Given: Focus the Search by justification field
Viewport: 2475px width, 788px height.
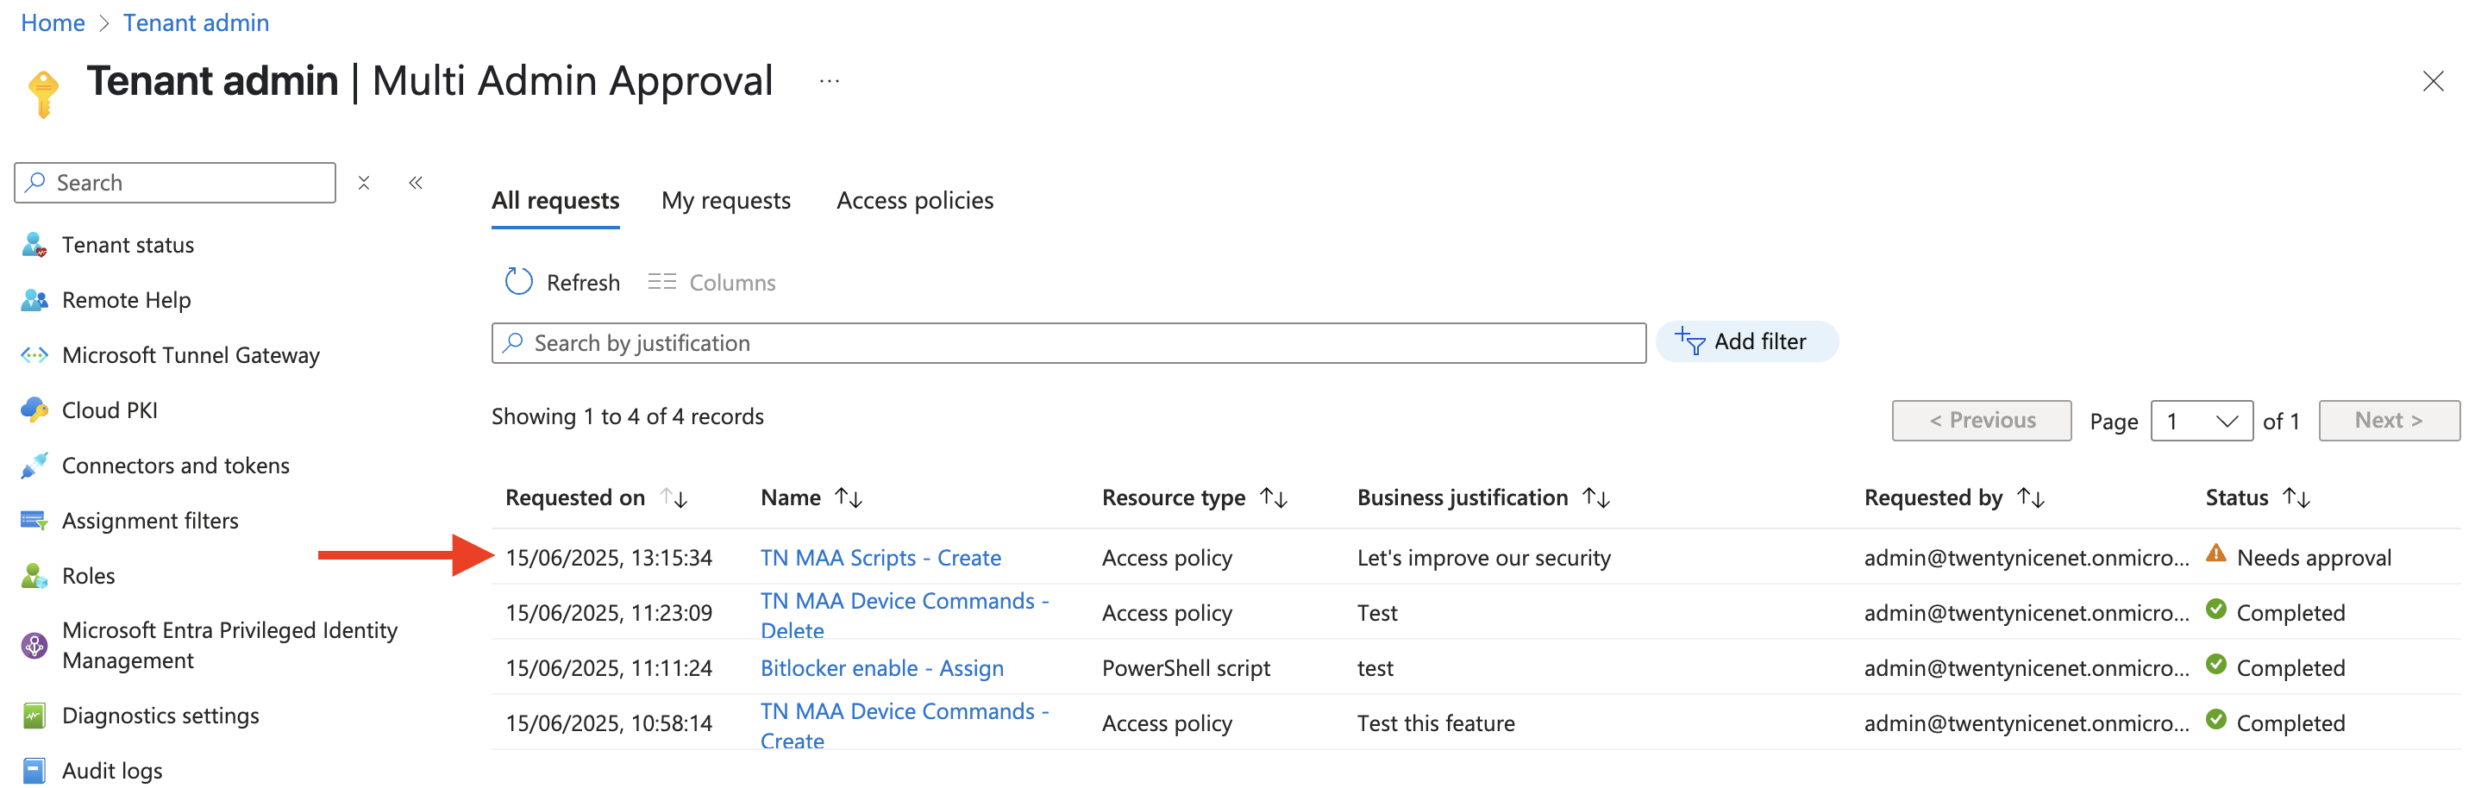Looking at the screenshot, I should point(1068,343).
